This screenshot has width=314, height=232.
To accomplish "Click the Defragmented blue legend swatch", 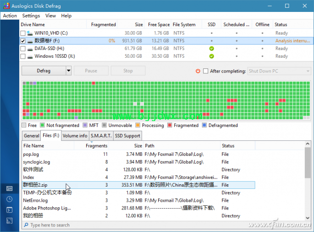I will click(x=204, y=126).
